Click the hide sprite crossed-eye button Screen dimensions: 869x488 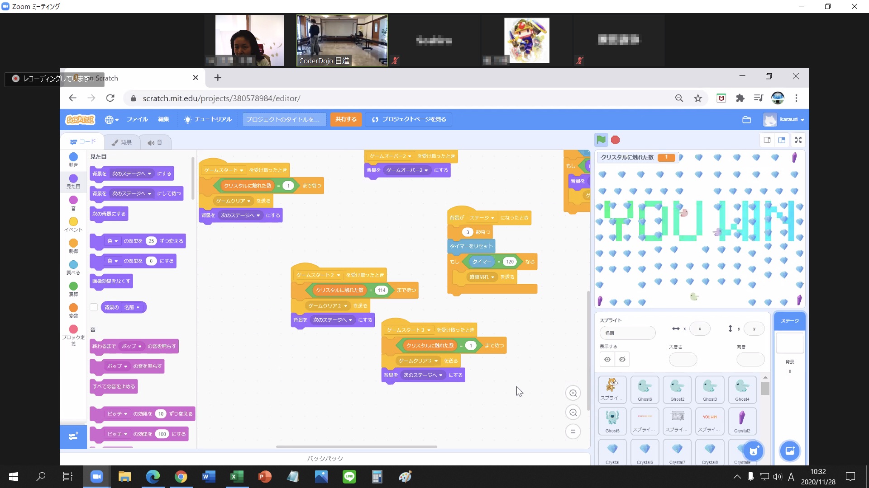coord(622,360)
